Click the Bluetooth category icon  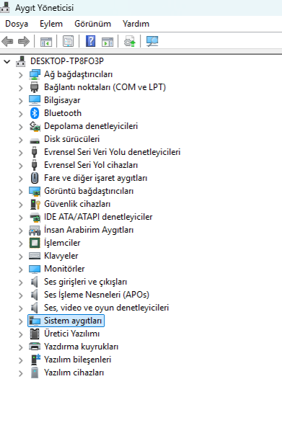tap(35, 113)
